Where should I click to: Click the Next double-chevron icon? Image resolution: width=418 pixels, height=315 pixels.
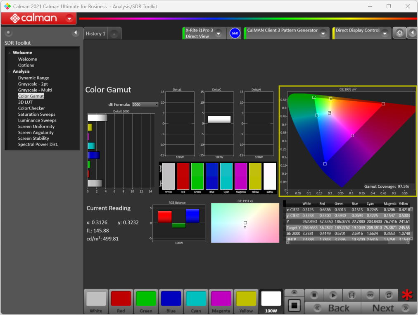pyautogui.click(x=406, y=308)
